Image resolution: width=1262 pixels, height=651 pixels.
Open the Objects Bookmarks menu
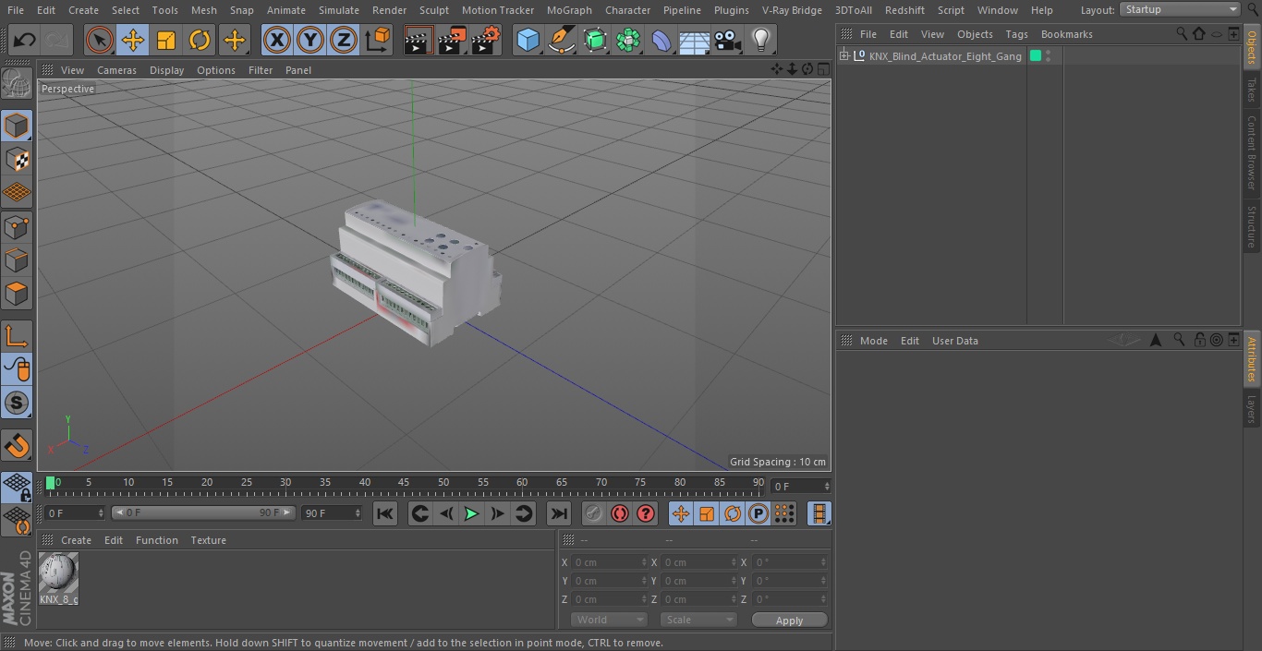pos(1066,34)
